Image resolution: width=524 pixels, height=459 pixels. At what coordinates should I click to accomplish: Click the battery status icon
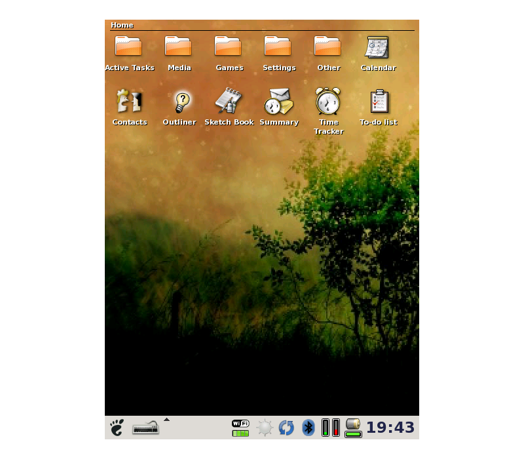point(353,428)
